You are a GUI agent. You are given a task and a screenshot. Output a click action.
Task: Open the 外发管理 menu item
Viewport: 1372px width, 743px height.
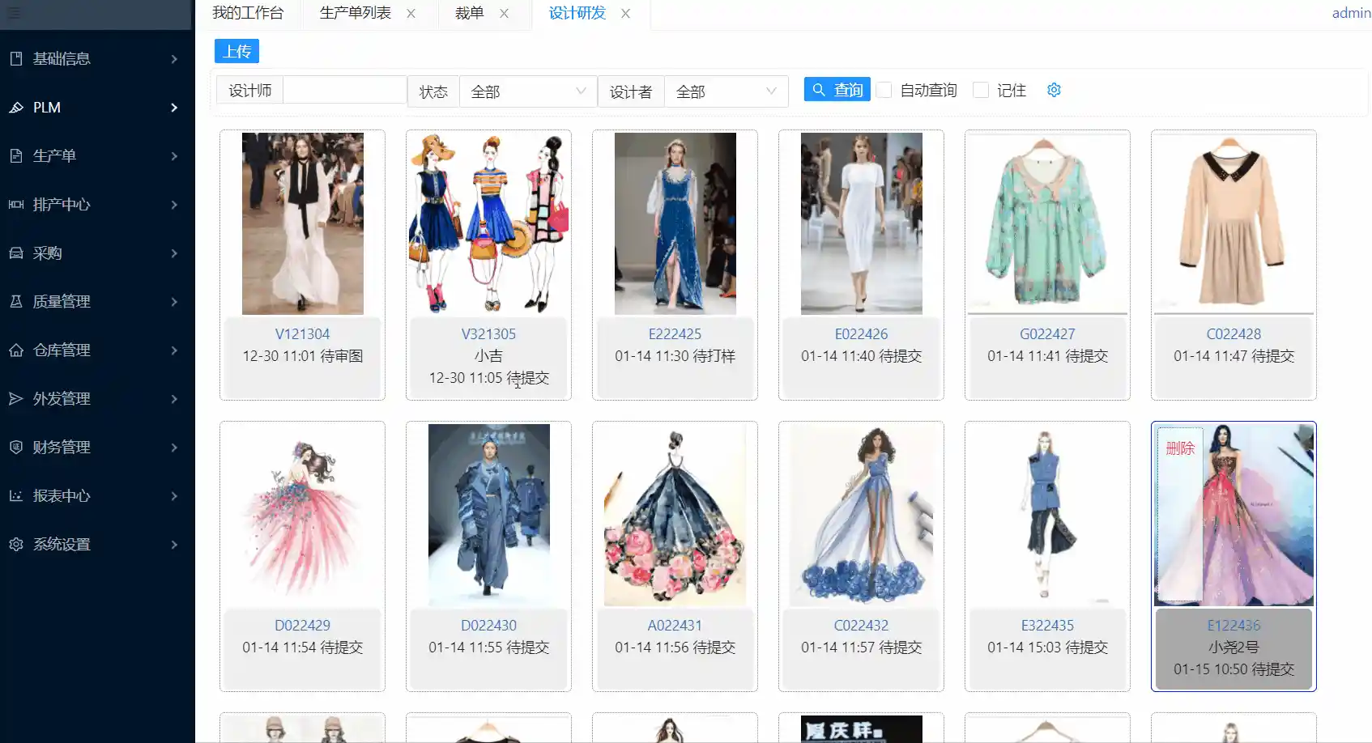96,398
